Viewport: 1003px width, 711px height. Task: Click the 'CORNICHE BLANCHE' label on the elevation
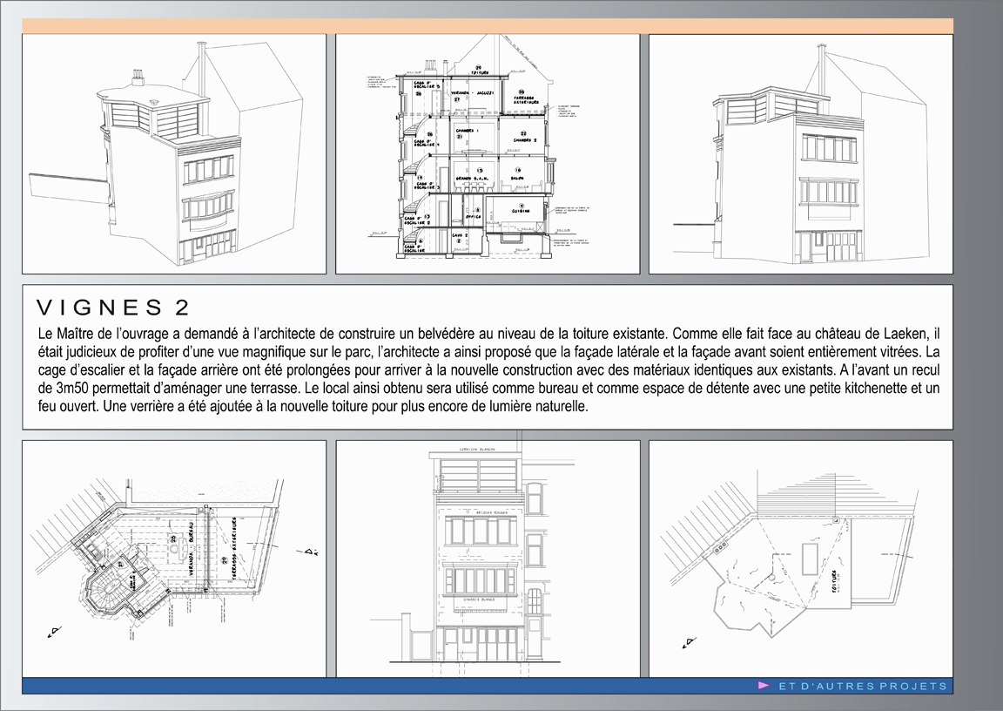pyautogui.click(x=477, y=450)
